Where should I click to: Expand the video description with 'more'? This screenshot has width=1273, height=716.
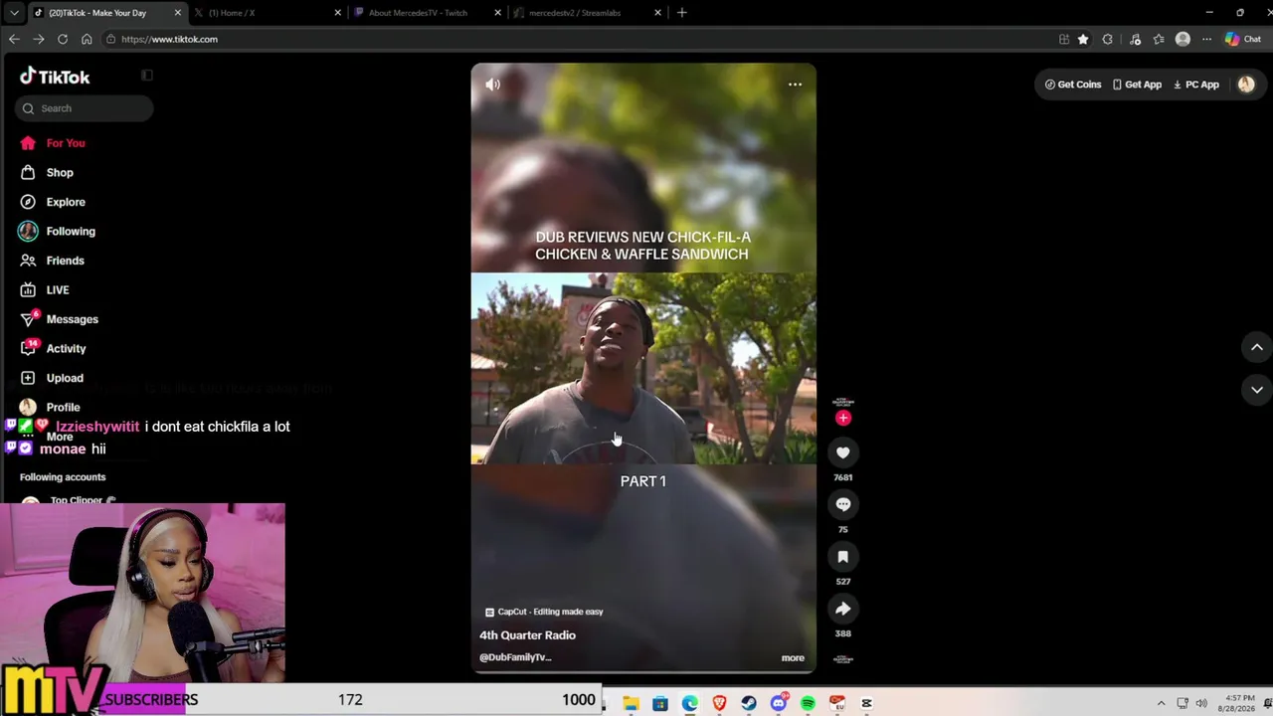[x=793, y=657]
